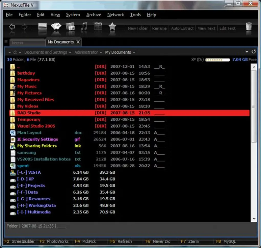
Task: Open the path history dropdown arrow
Action: 247,52
